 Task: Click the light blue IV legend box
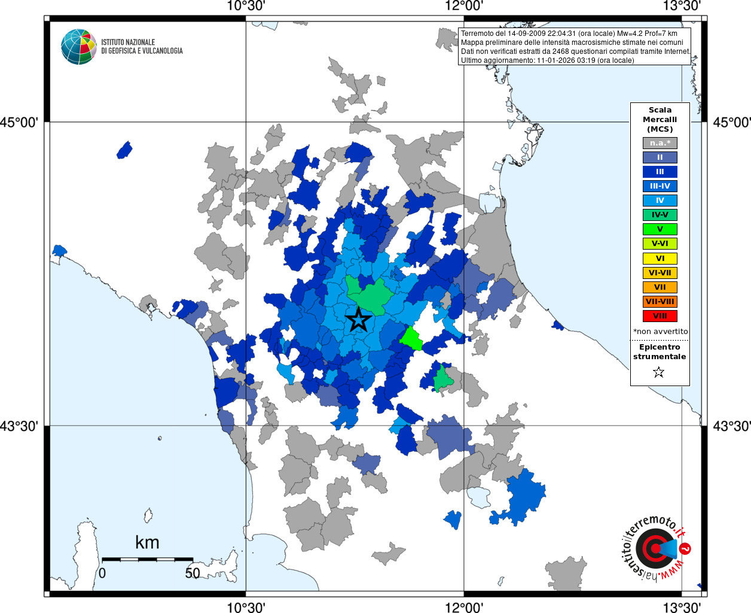660,201
